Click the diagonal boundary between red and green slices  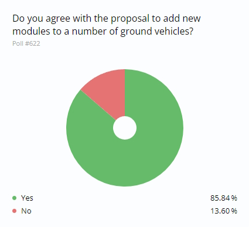click(x=98, y=105)
